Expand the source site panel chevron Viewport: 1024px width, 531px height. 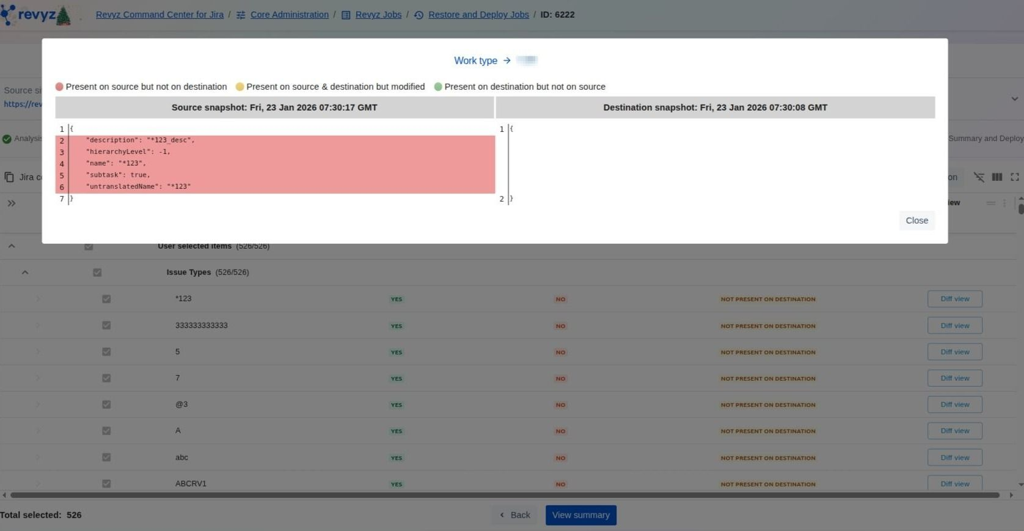point(1014,99)
